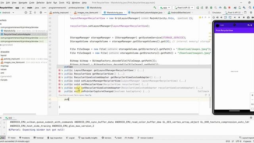Viewport: 254px width, 143px height.
Task: Click the emulator power button icon
Action: pos(214,17)
